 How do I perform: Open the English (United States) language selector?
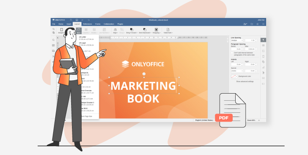pyautogui.click(x=205, y=120)
